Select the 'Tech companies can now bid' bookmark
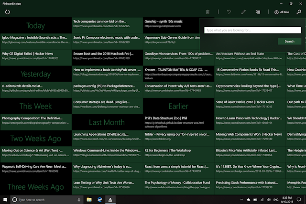This screenshot has width=306, height=204. coord(107,25)
